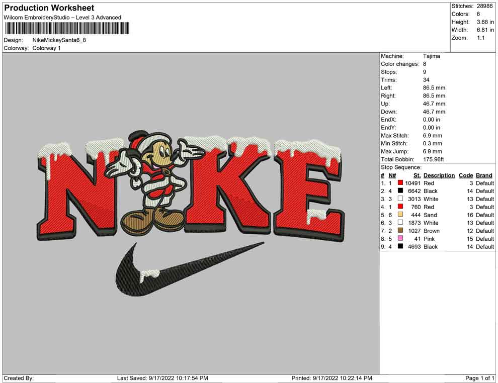Click the black Nike swoosh embroidery
The image size is (498, 383).
click(x=189, y=270)
